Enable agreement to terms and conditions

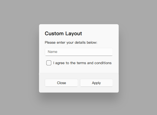[49, 63]
